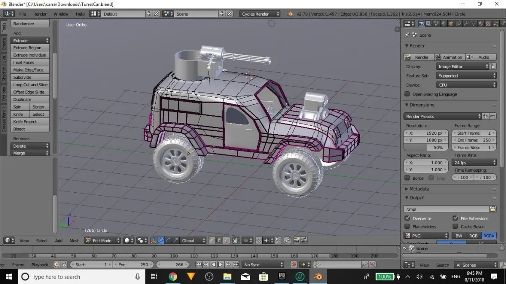
Task: Click the translate manipulator arrow icon
Action: [160, 241]
